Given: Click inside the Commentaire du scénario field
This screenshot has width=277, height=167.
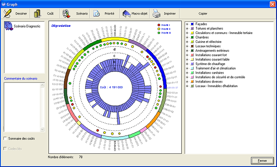Looking at the screenshot, I should coord(22,107).
